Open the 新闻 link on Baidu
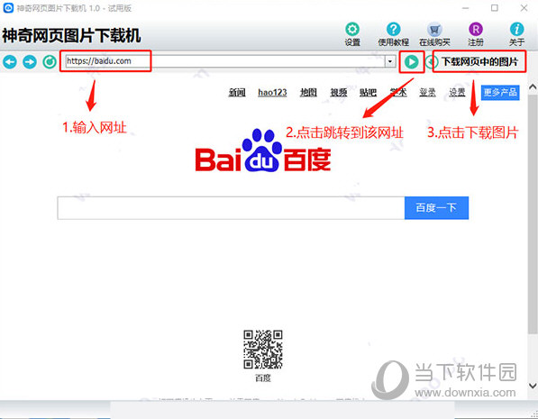This screenshot has height=419, width=538. pyautogui.click(x=237, y=92)
